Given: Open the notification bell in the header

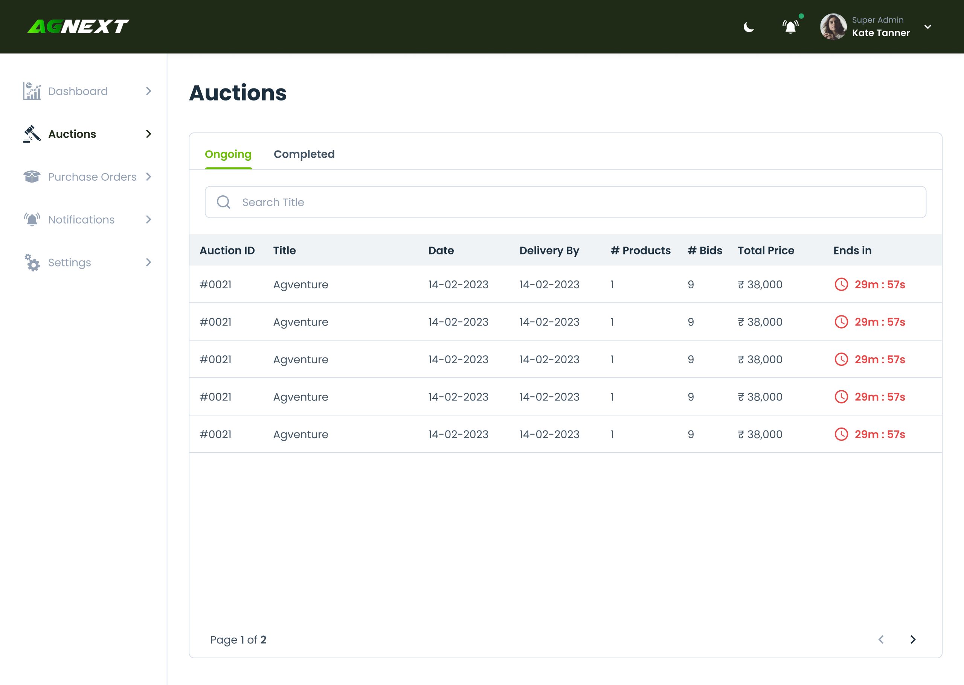Looking at the screenshot, I should pos(790,27).
